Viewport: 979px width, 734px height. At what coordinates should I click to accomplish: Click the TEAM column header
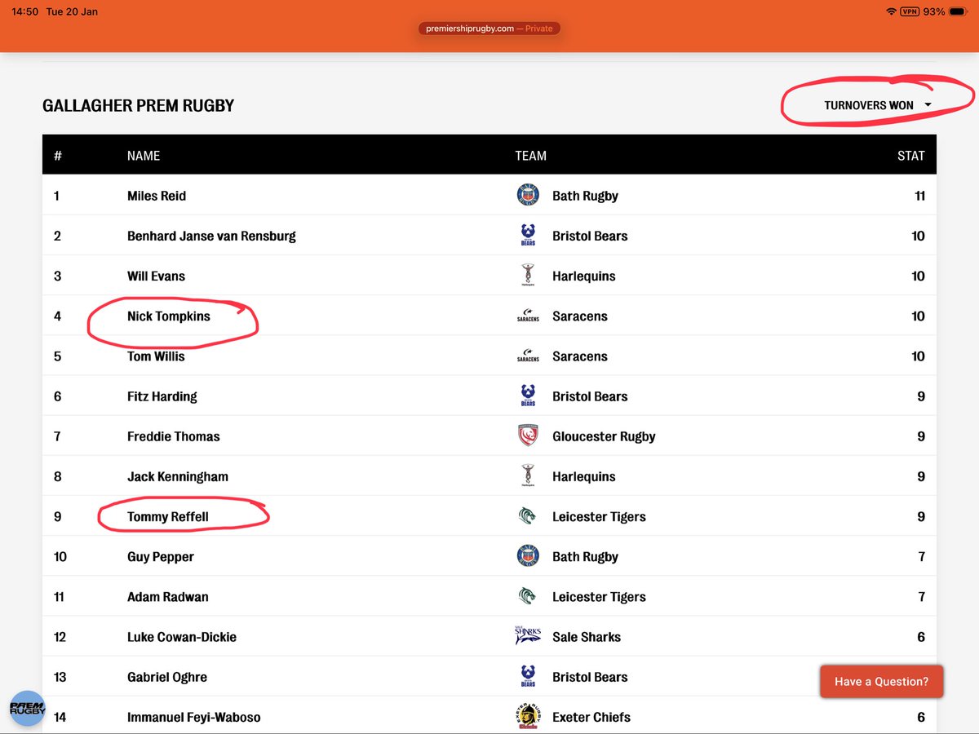tap(531, 155)
